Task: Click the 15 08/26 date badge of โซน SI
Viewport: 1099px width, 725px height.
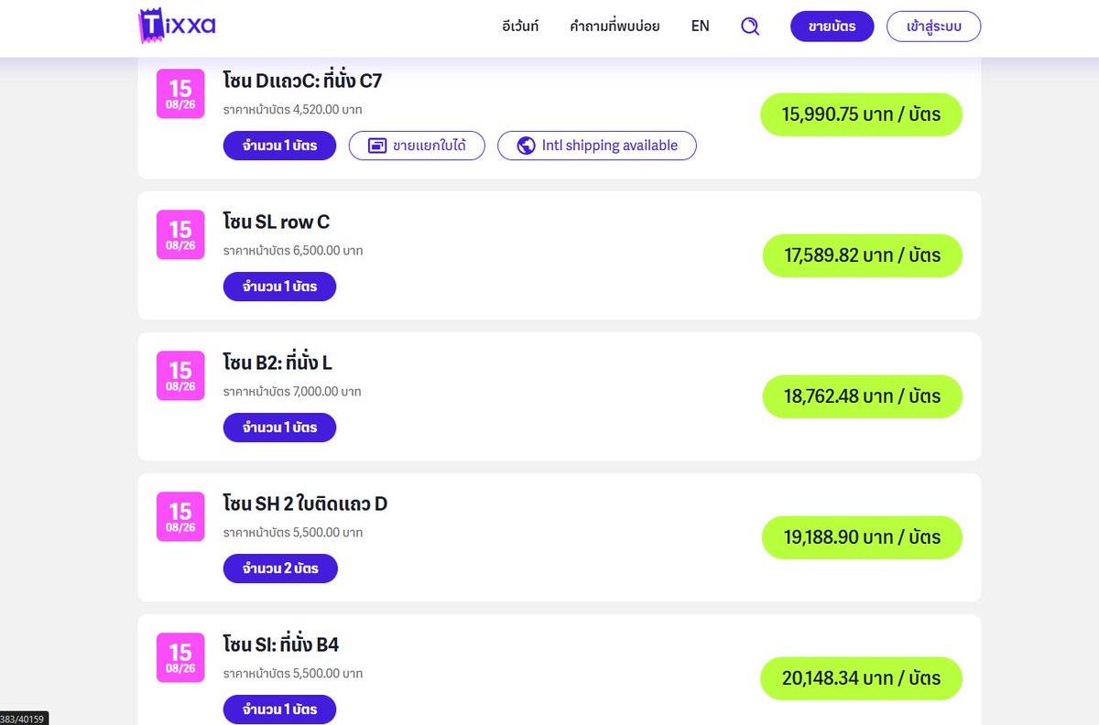Action: [x=180, y=657]
